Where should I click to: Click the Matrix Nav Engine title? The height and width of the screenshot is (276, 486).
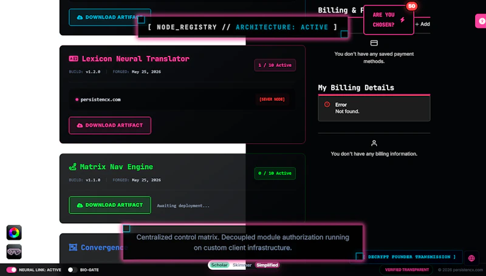116,167
